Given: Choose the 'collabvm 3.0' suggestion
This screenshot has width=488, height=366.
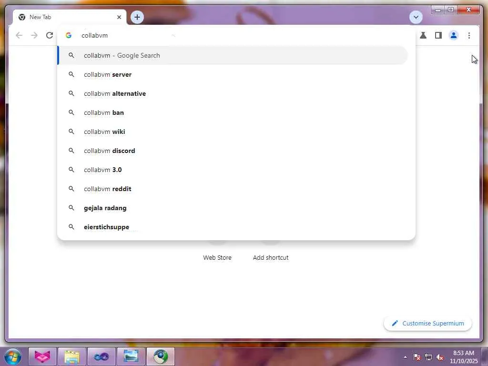Looking at the screenshot, I should click(x=233, y=170).
